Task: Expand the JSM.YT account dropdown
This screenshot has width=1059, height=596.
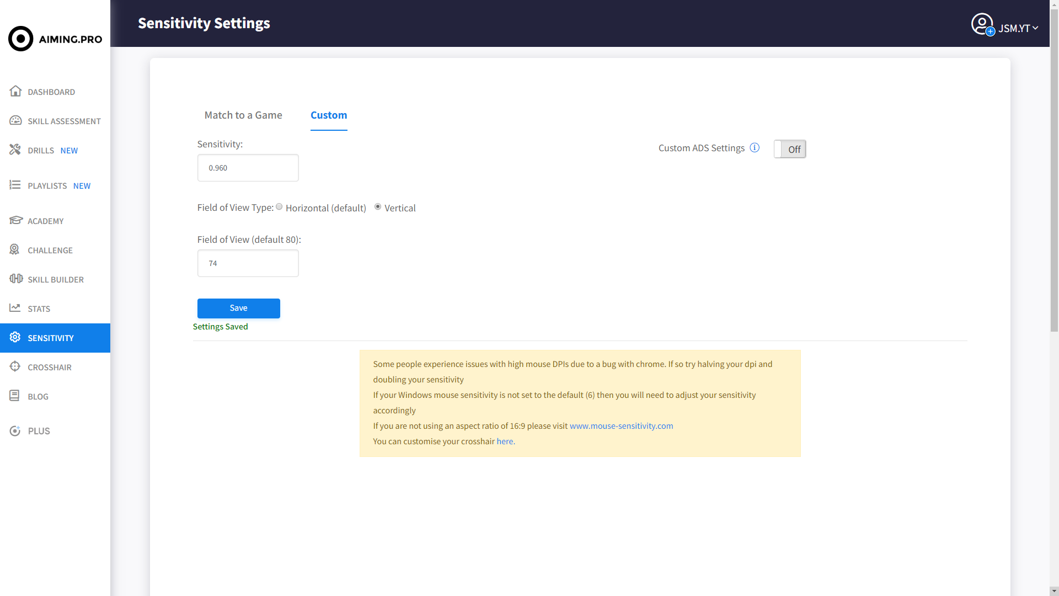Action: pyautogui.click(x=1018, y=28)
